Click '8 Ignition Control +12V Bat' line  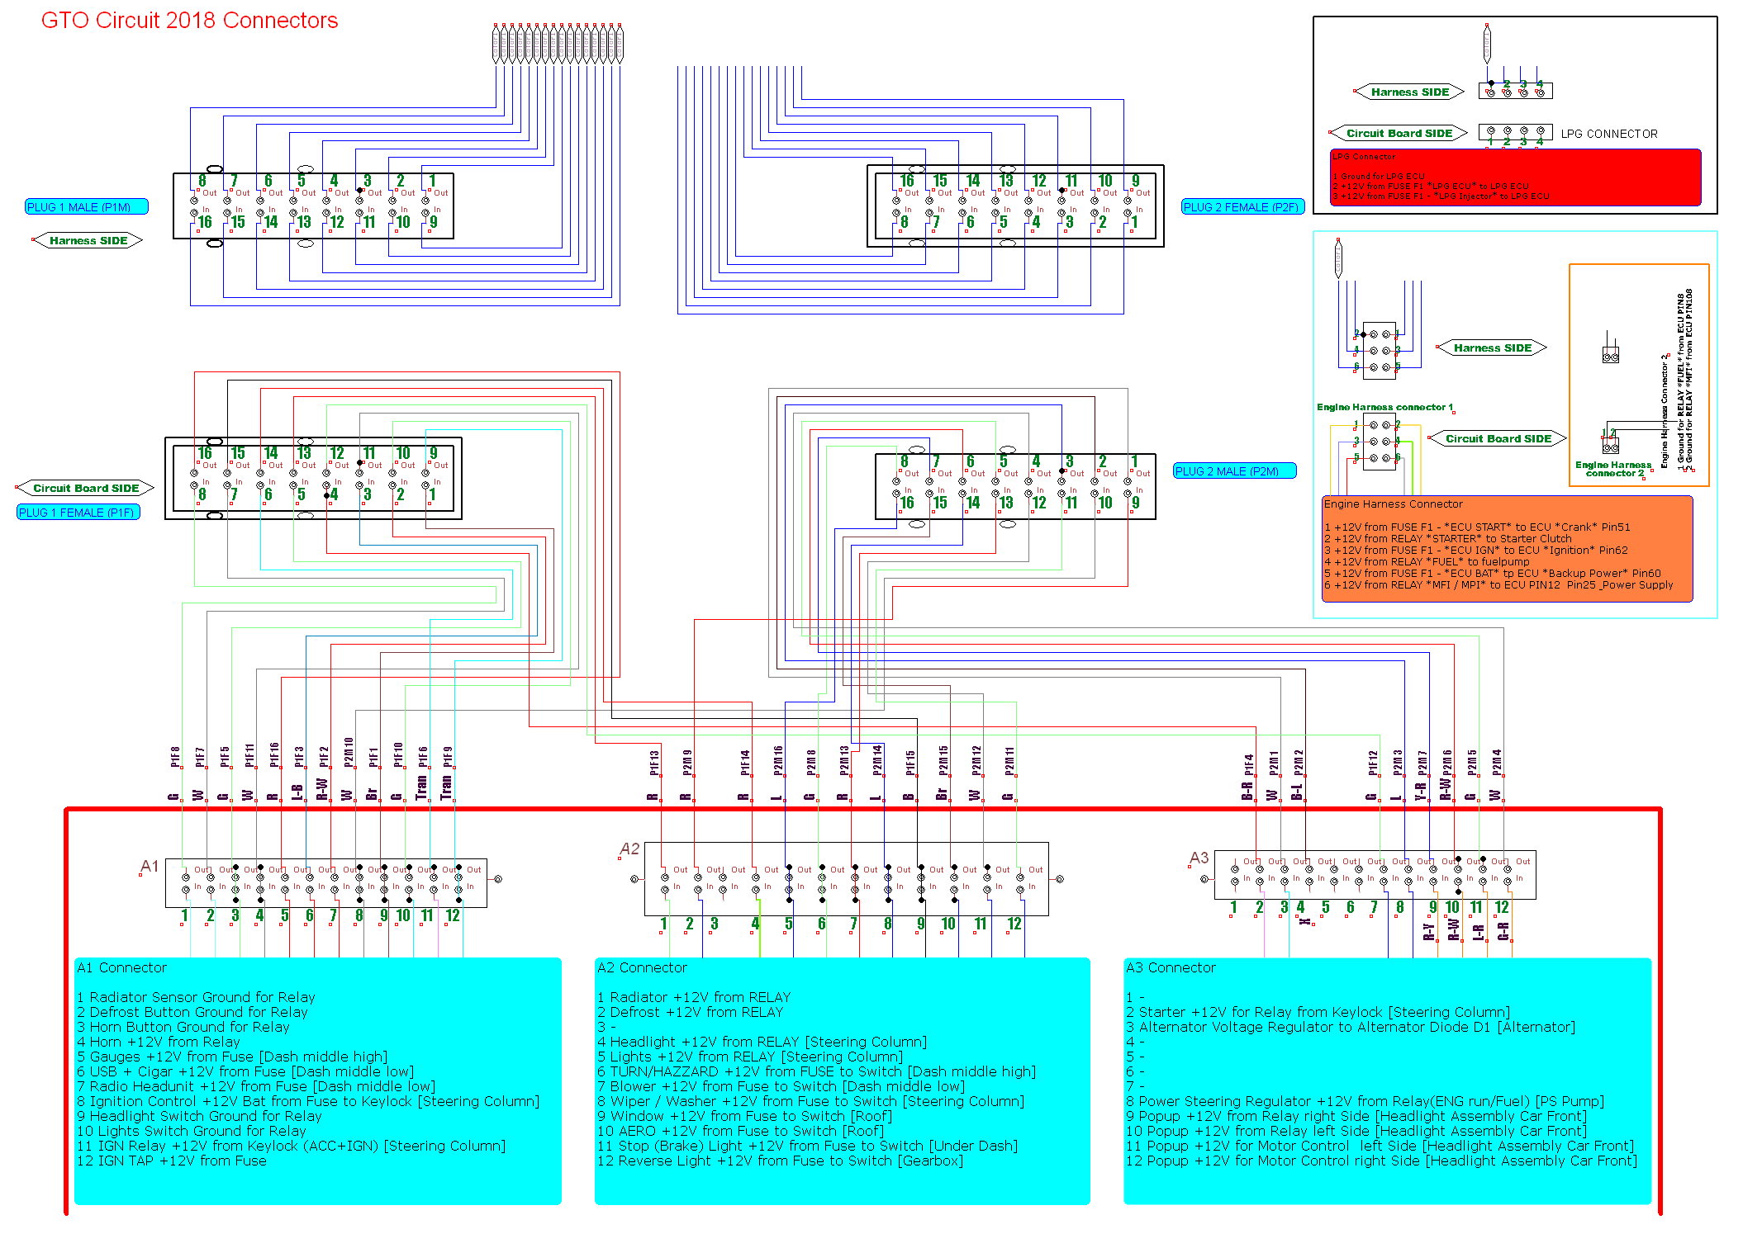point(308,1102)
